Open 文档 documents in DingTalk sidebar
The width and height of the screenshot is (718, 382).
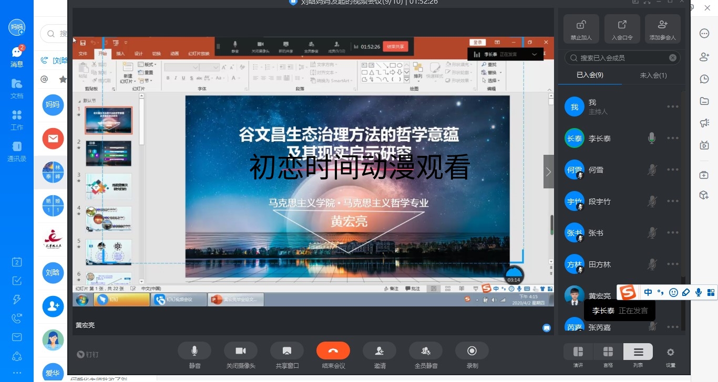click(17, 88)
